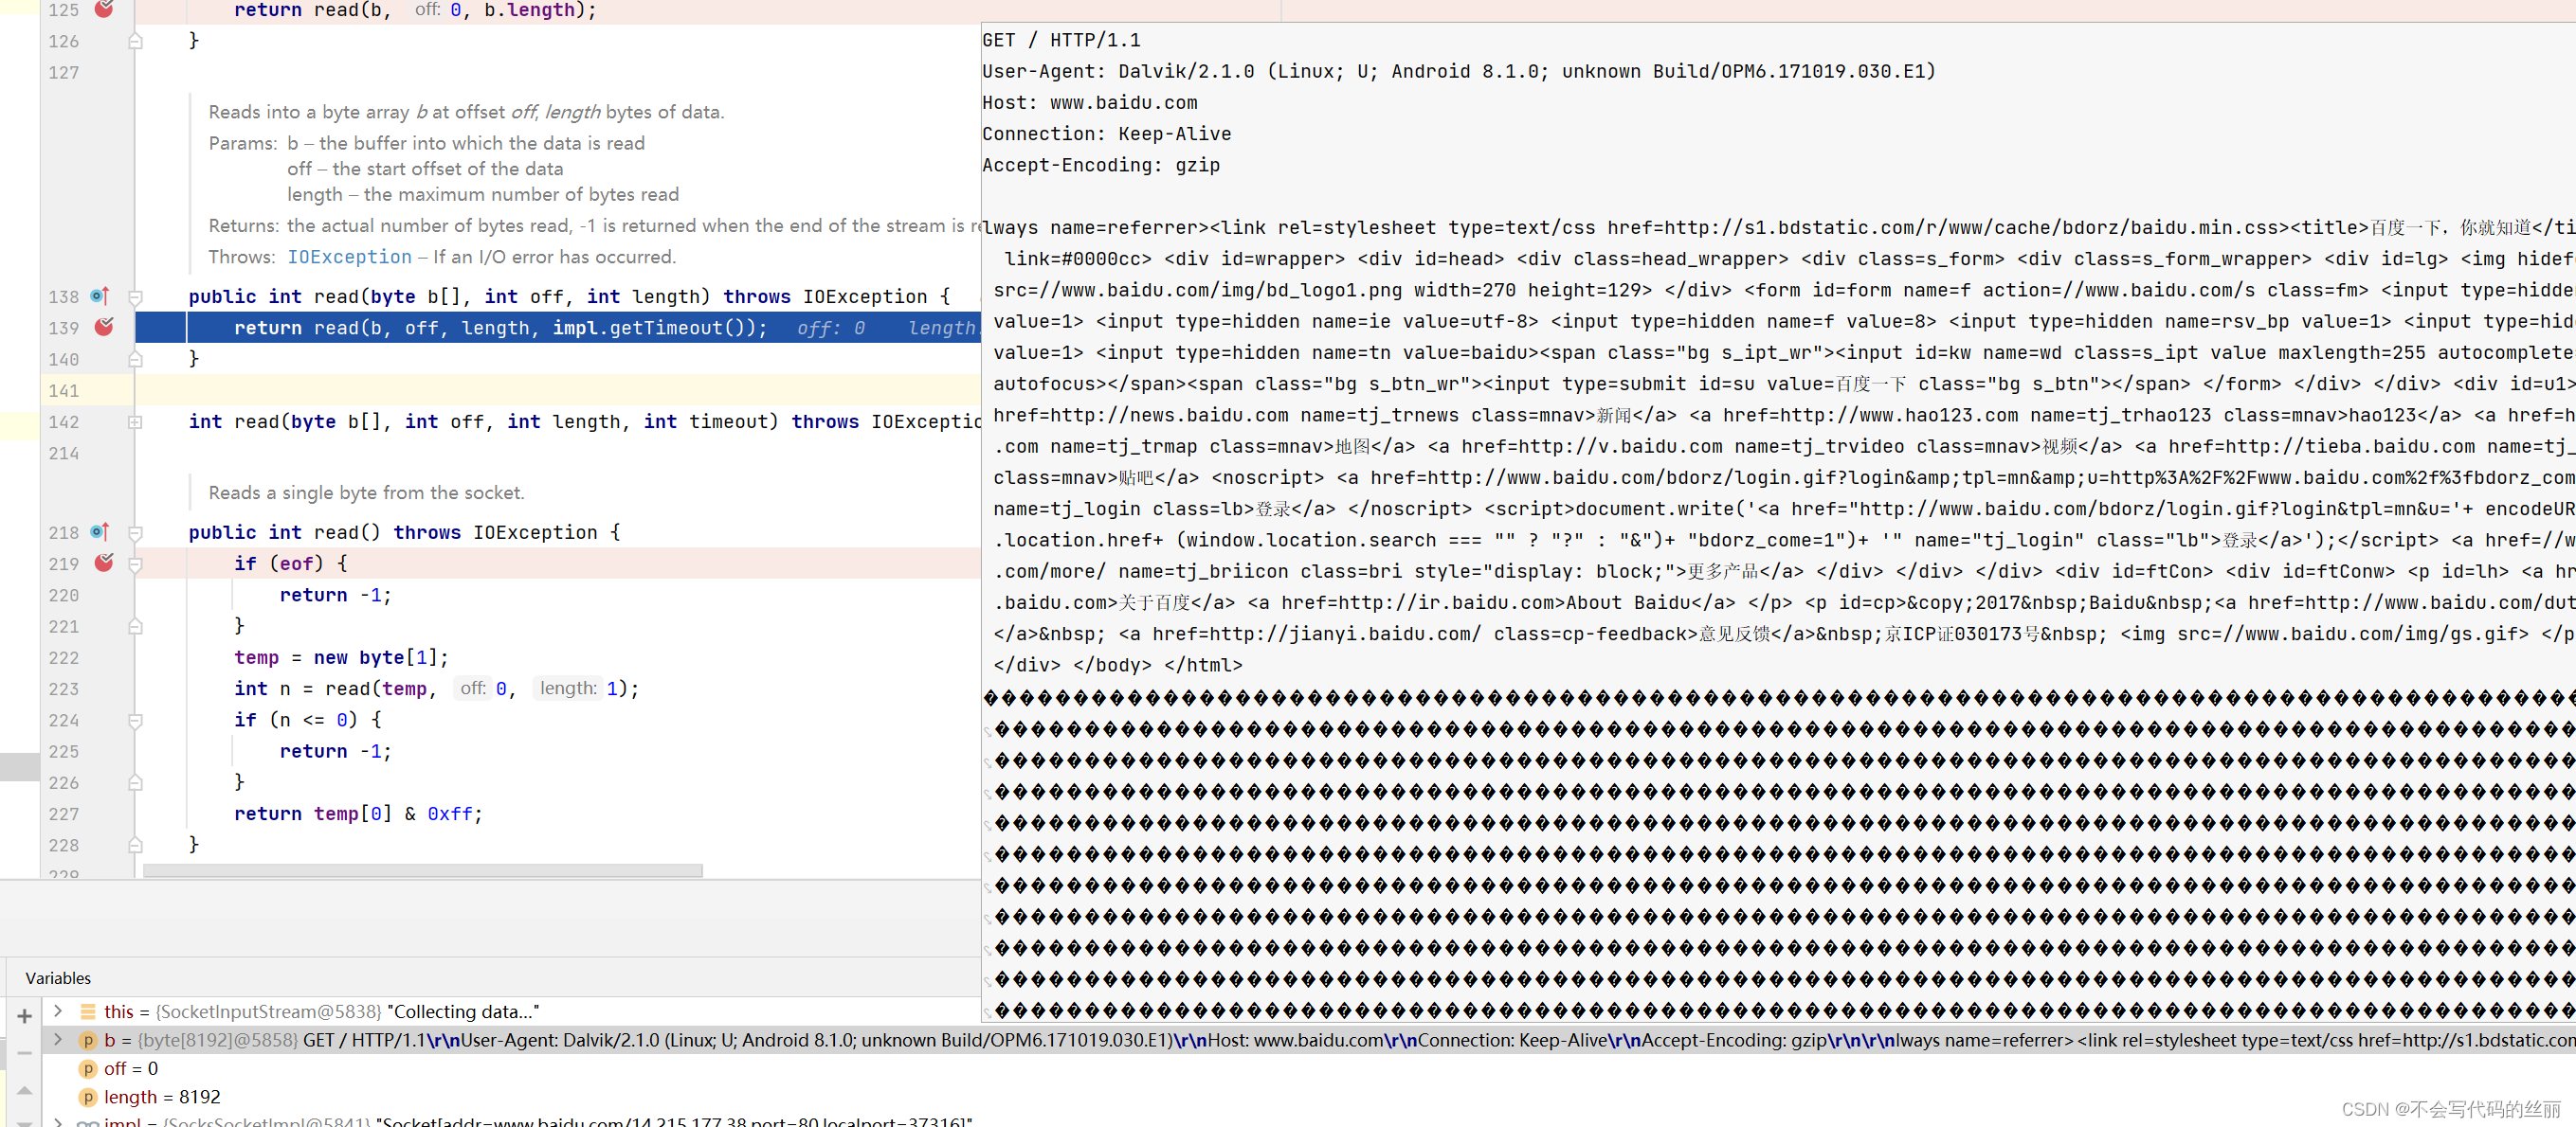
Task: Click line number 127 in the gutter
Action: click(x=63, y=72)
